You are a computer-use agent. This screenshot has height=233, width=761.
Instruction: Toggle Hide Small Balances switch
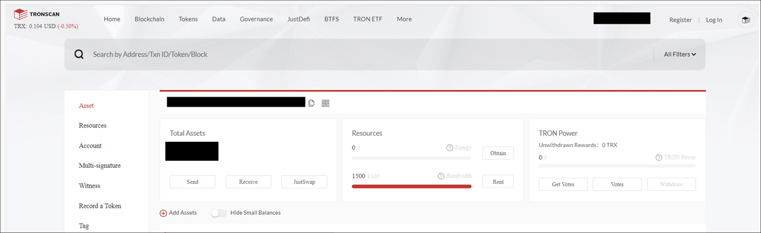(219, 213)
